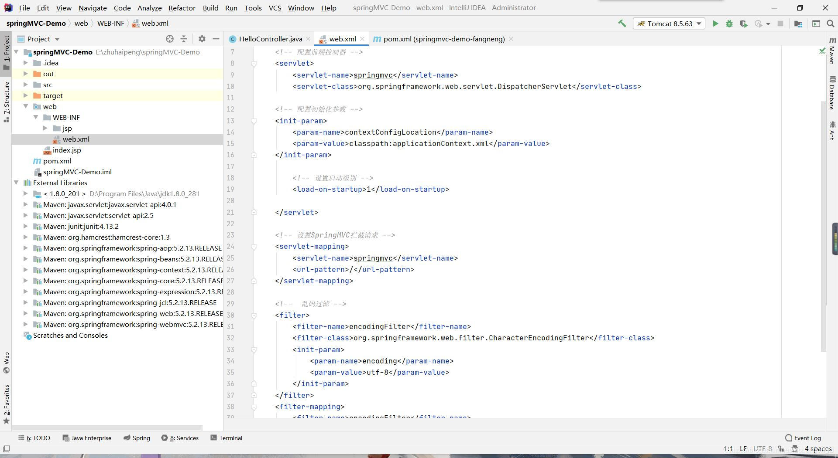The width and height of the screenshot is (838, 458).
Task: Hide the Project panel with minus icon
Action: point(216,39)
